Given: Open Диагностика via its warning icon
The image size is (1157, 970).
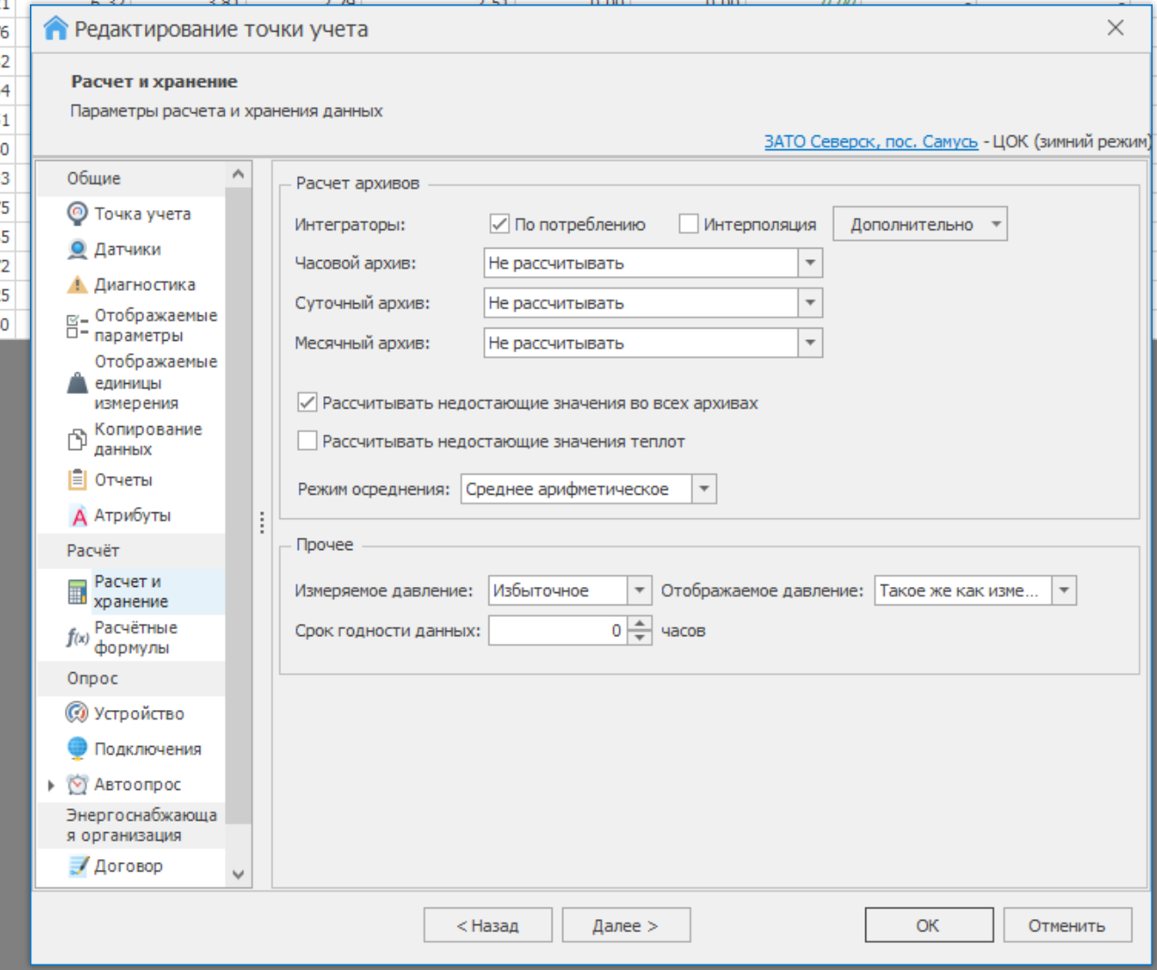Looking at the screenshot, I should (x=77, y=285).
